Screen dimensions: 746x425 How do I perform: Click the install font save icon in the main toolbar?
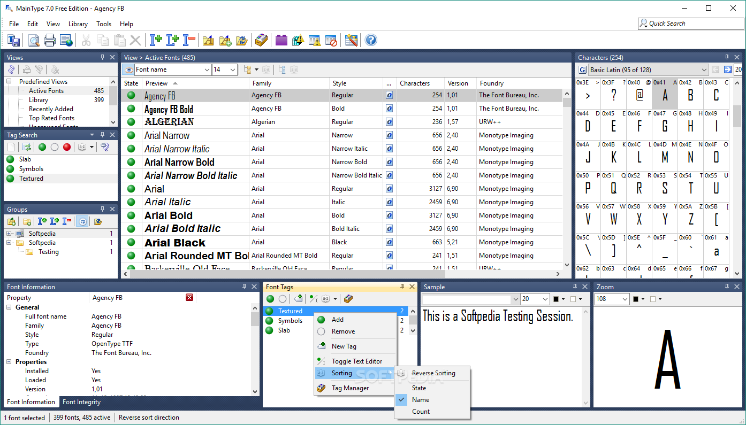tap(14, 40)
